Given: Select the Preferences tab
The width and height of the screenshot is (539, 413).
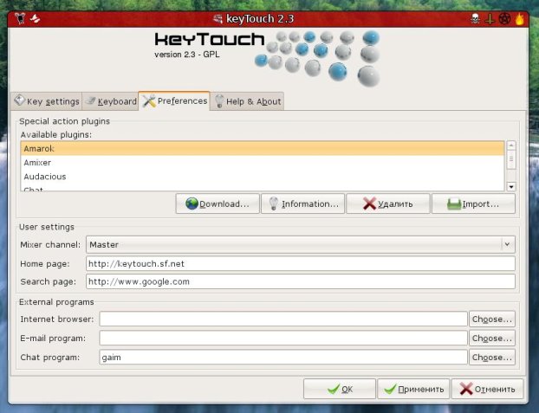Looking at the screenshot, I should coord(174,100).
